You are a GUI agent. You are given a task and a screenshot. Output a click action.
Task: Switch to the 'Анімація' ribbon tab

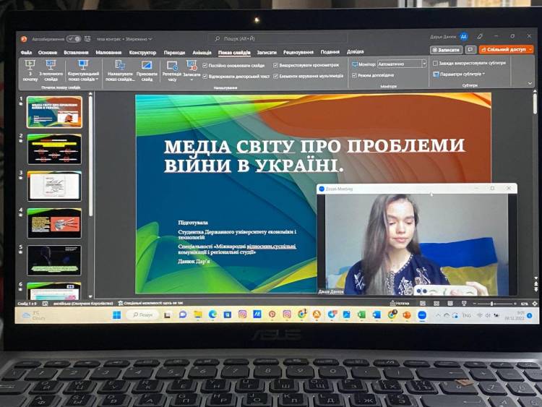tap(202, 52)
